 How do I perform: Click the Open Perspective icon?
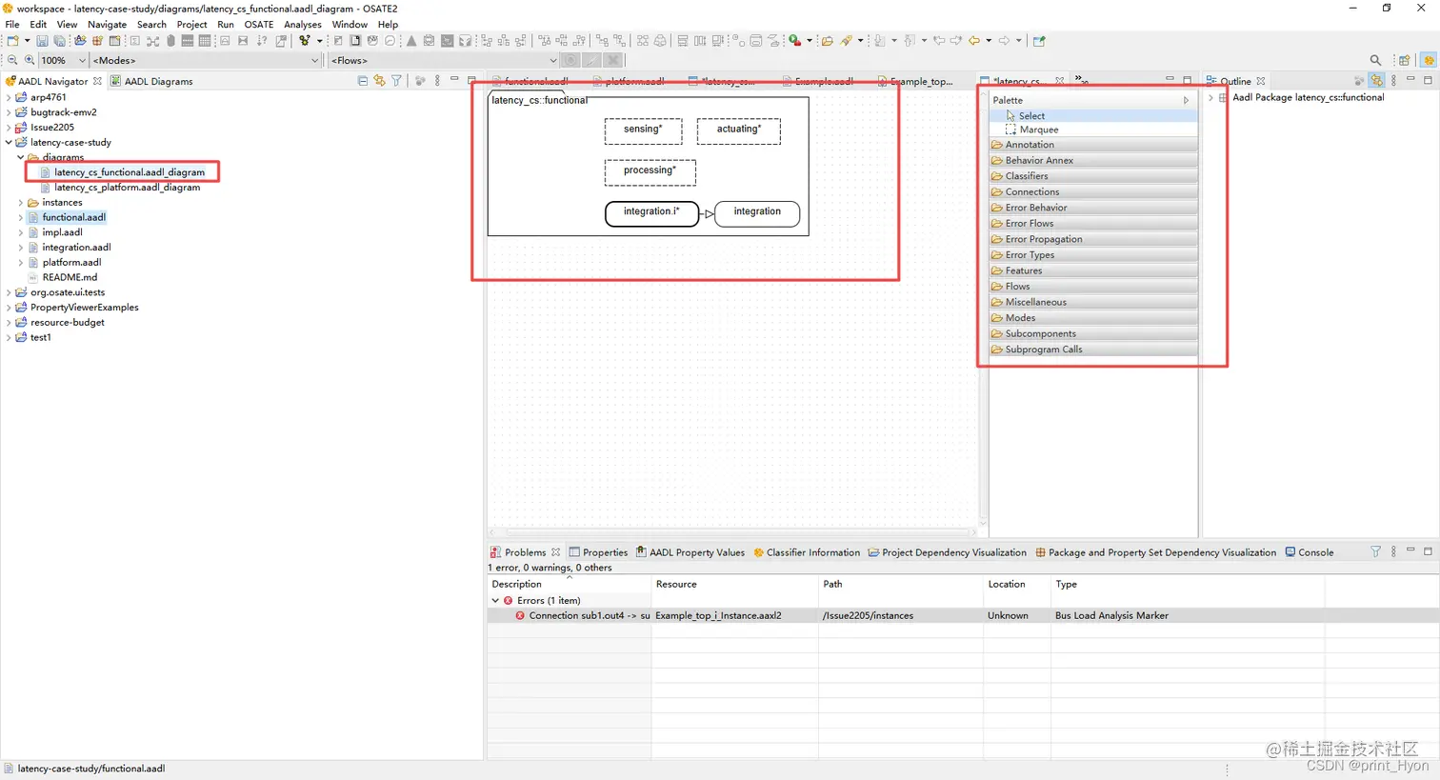coord(1404,60)
